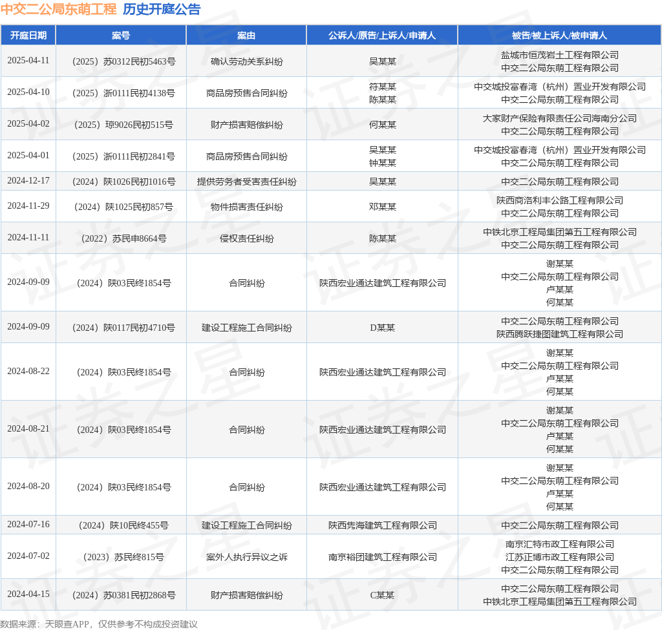Select date cell 2024-07-02
The width and height of the screenshot is (662, 630).
28,556
